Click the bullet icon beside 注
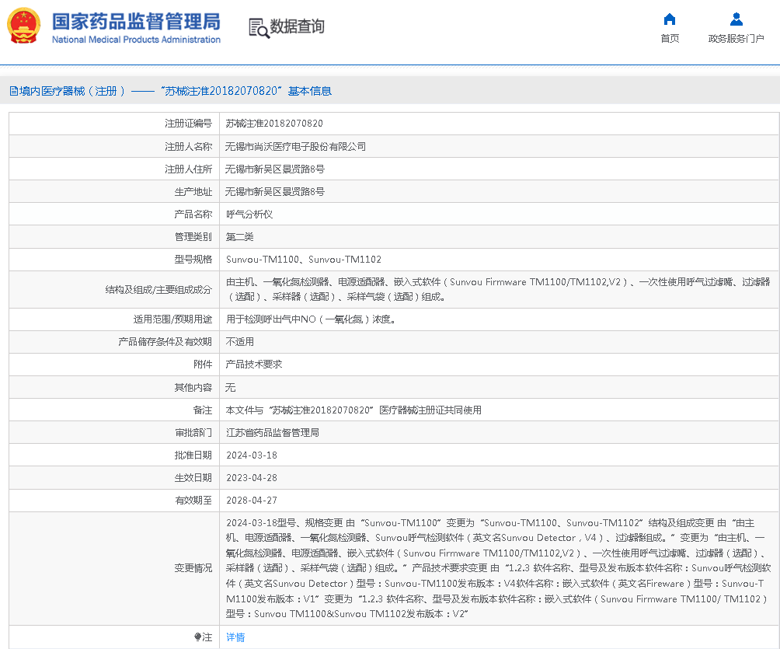 197,637
